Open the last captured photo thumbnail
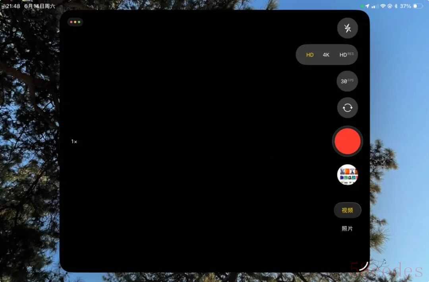This screenshot has width=429, height=282. tap(348, 175)
